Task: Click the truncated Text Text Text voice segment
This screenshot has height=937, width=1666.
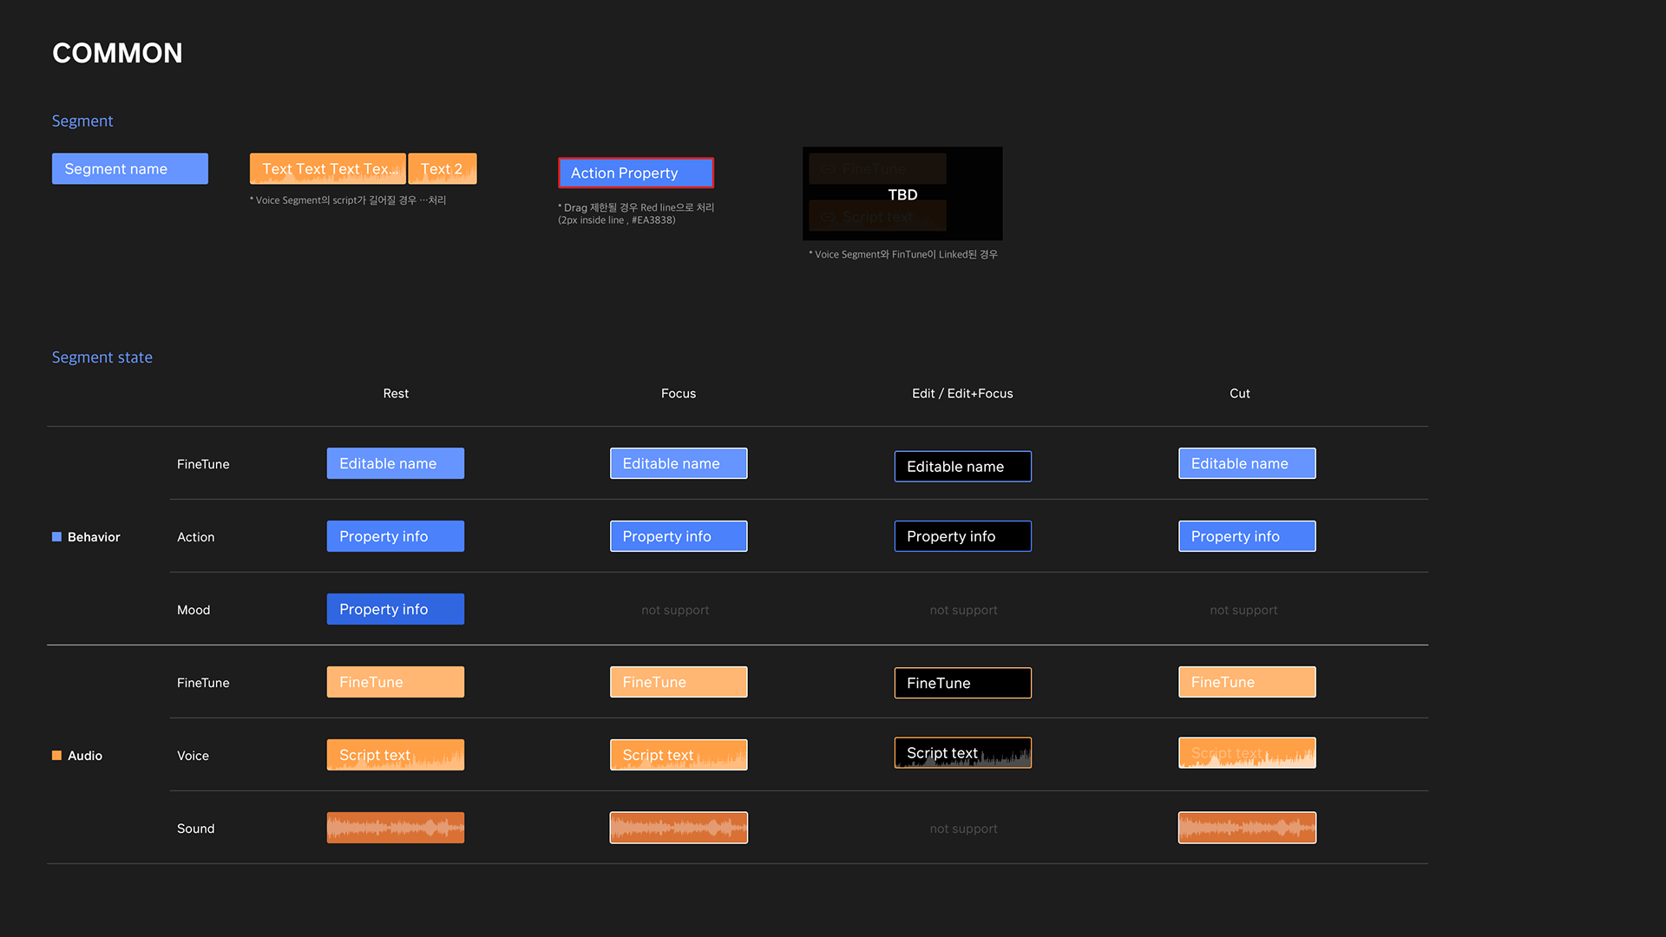Action: (x=327, y=168)
